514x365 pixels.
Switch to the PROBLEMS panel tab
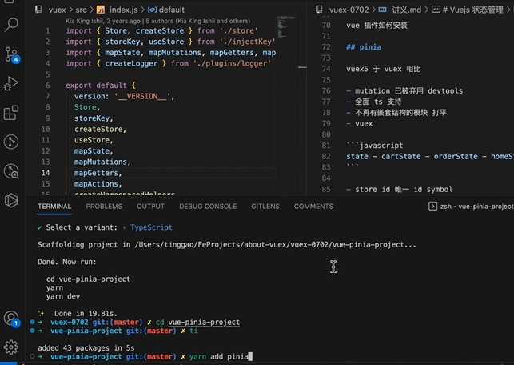pyautogui.click(x=104, y=207)
